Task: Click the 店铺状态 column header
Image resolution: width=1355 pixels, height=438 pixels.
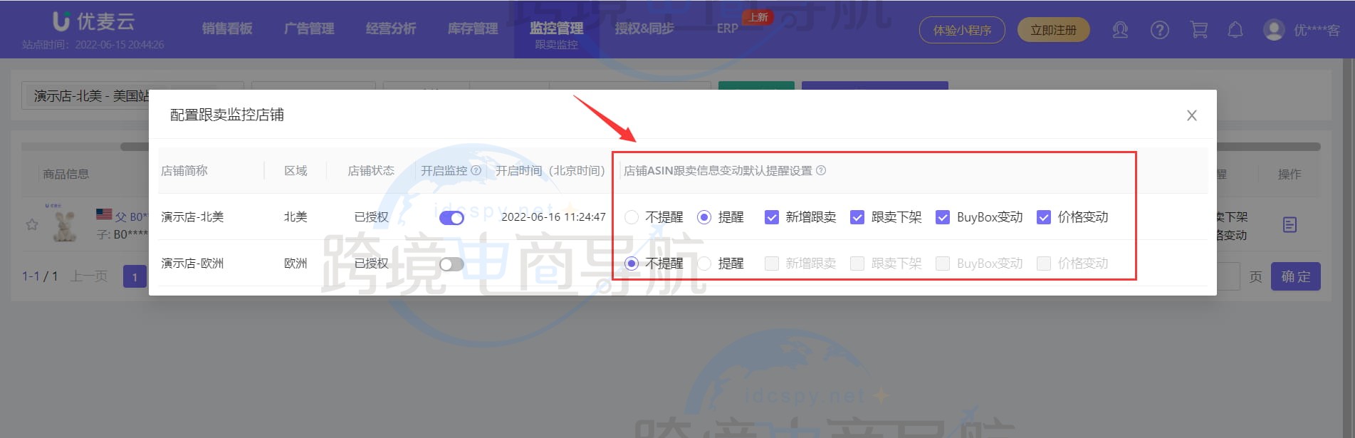Action: point(371,171)
